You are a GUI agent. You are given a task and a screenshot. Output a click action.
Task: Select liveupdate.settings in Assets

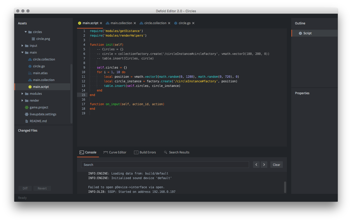(x=43, y=114)
